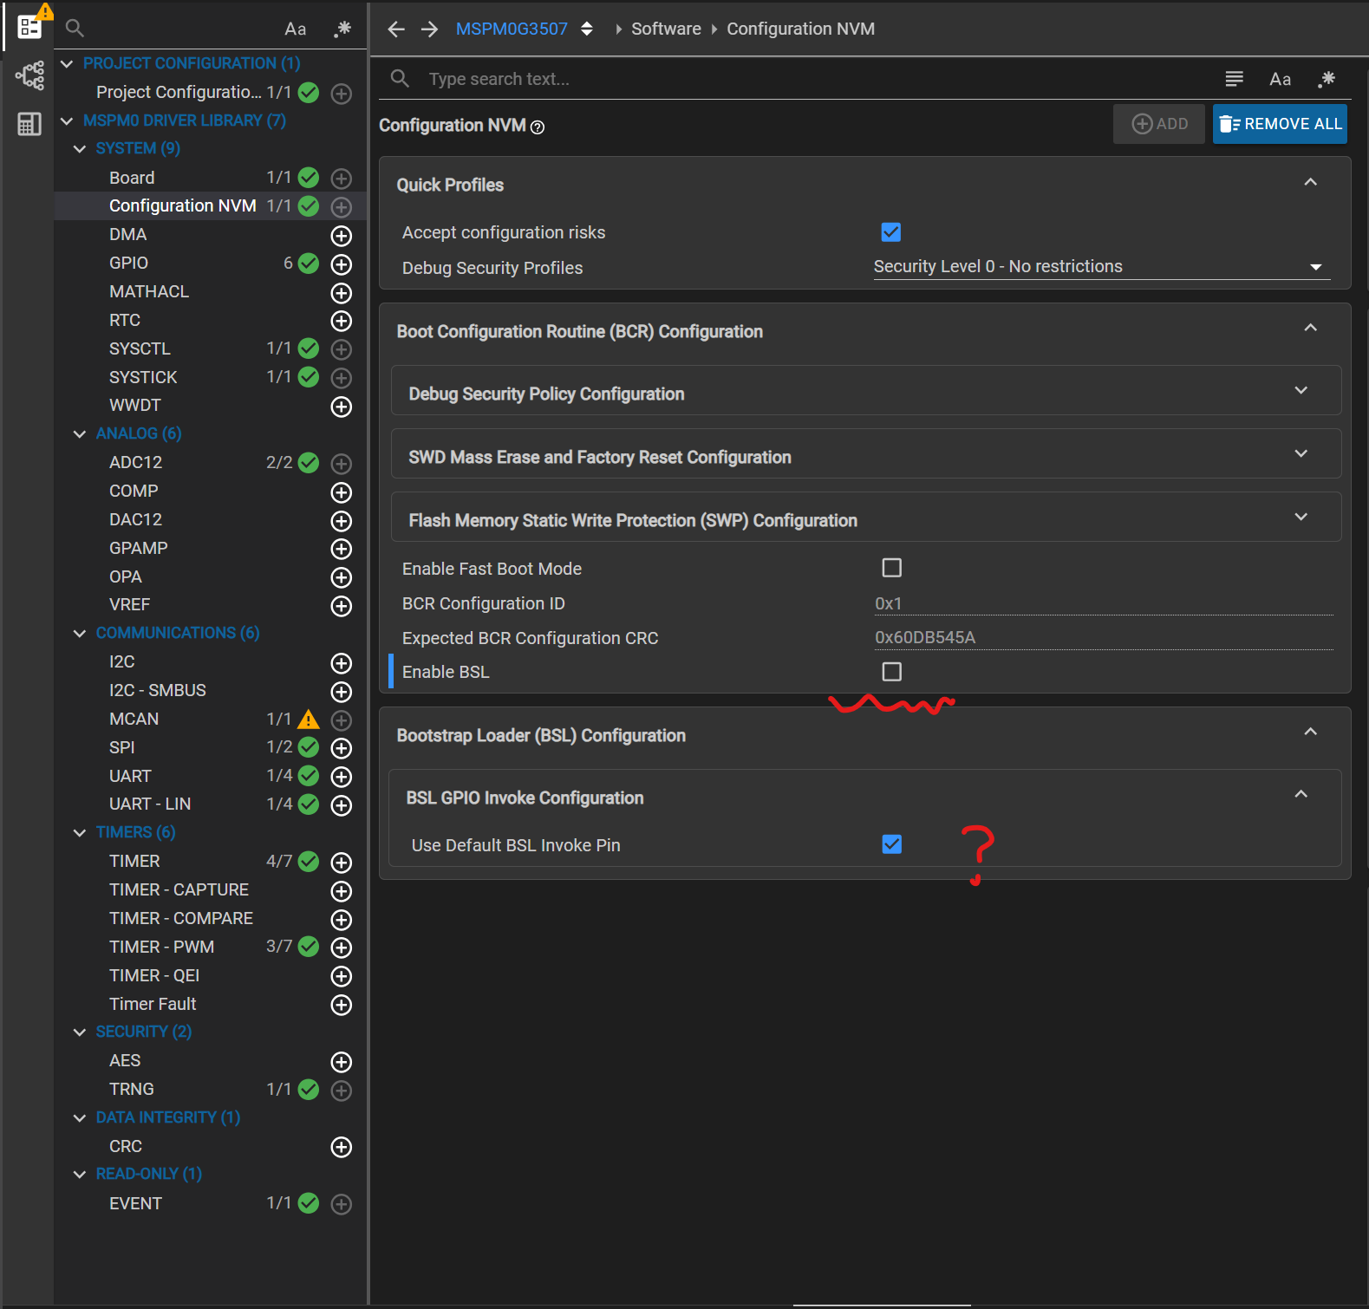Add an RTC module instance
The height and width of the screenshot is (1309, 1369).
342,321
